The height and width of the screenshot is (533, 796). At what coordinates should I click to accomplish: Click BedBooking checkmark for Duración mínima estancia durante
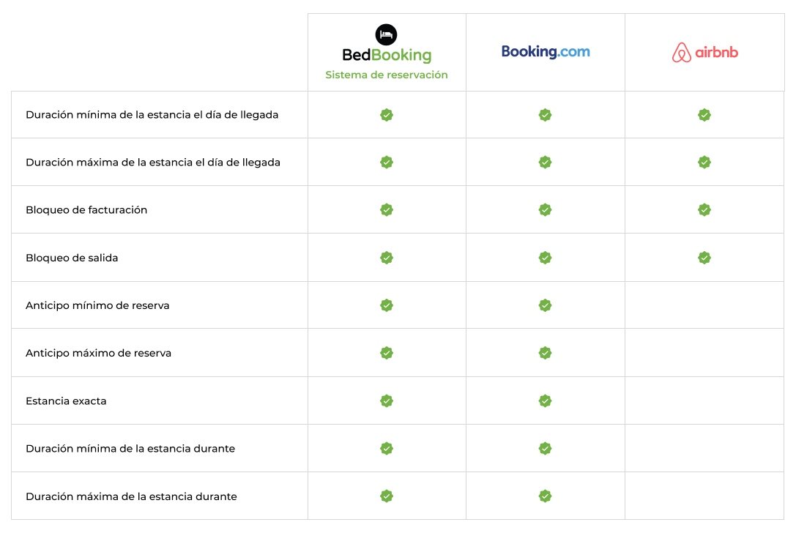coord(387,448)
